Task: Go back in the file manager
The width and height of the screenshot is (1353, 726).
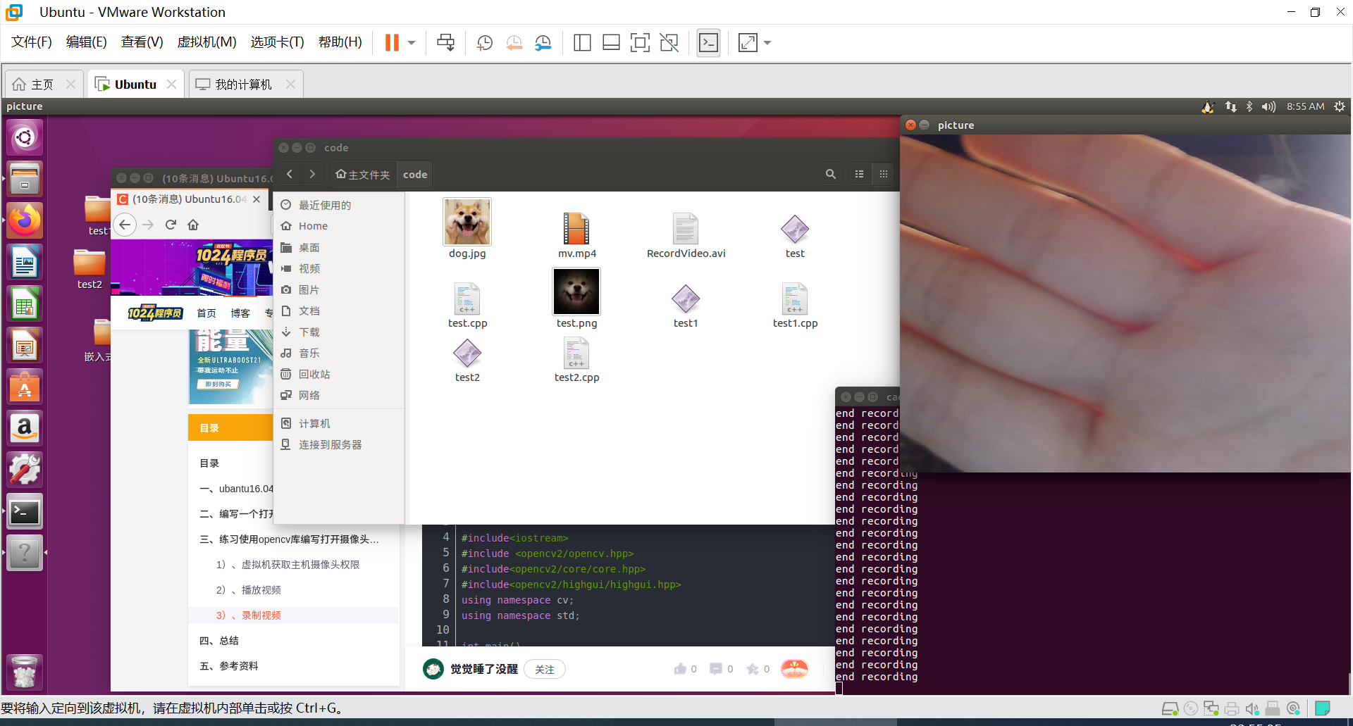Action: pos(290,174)
